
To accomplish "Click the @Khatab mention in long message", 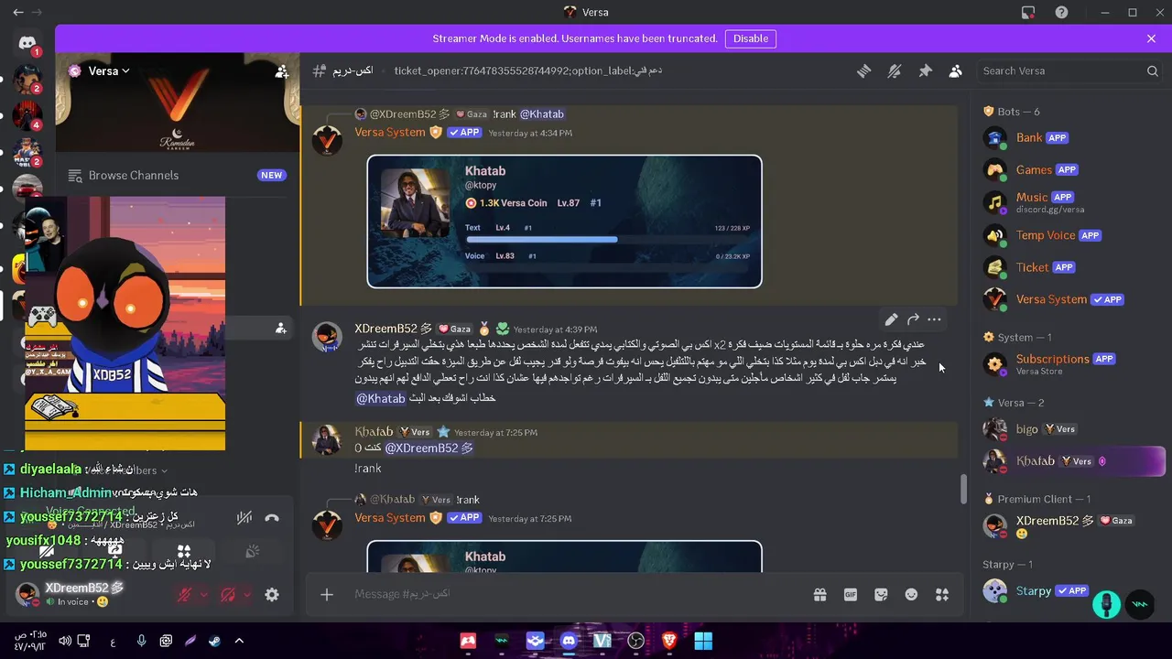I will [x=380, y=398].
